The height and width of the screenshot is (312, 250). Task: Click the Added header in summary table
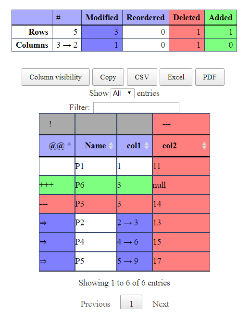220,17
